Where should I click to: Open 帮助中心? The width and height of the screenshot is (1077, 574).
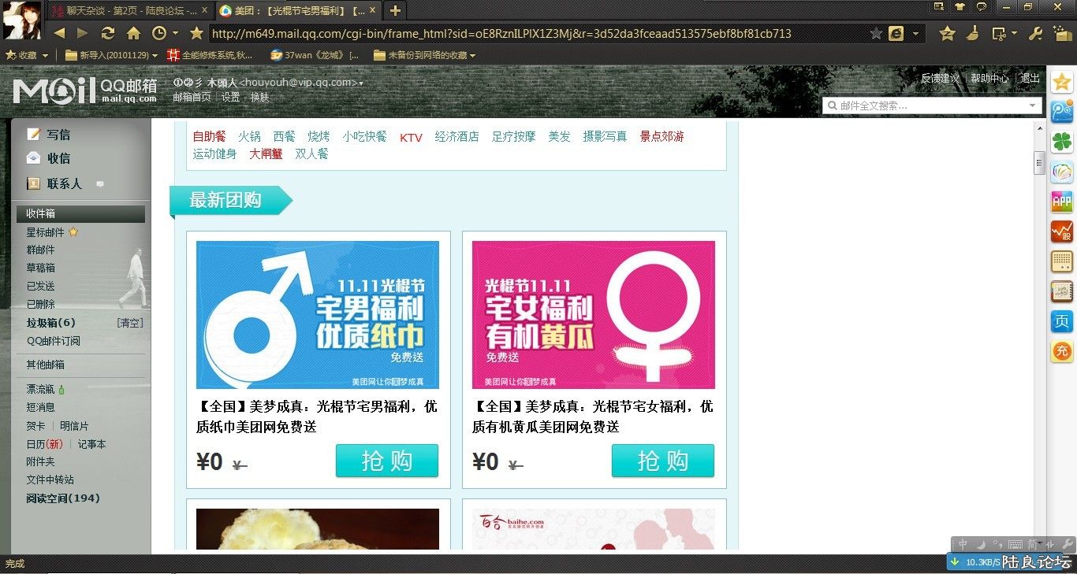tap(989, 78)
